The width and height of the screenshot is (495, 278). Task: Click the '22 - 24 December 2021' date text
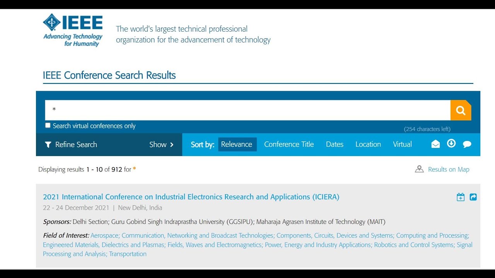click(x=76, y=208)
